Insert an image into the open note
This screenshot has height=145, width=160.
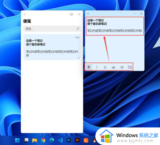pos(130,67)
